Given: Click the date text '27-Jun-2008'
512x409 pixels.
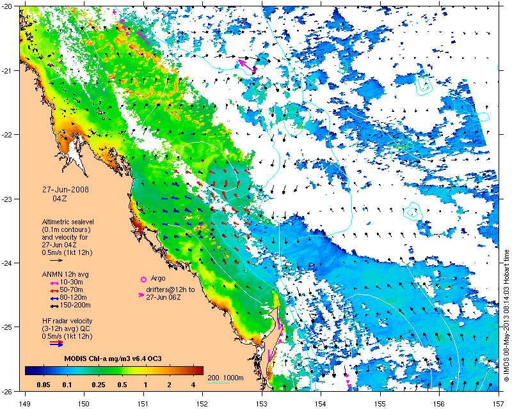Looking at the screenshot, I should click(65, 190).
